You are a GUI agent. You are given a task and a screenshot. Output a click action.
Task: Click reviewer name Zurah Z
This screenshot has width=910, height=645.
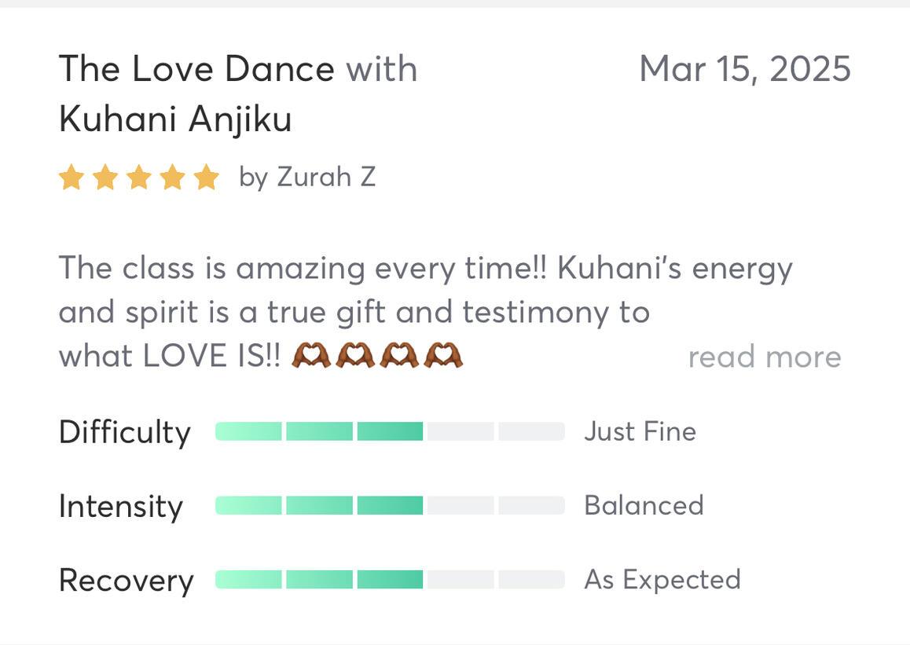(326, 178)
